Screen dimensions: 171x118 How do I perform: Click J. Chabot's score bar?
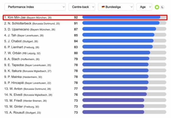click(124, 41)
